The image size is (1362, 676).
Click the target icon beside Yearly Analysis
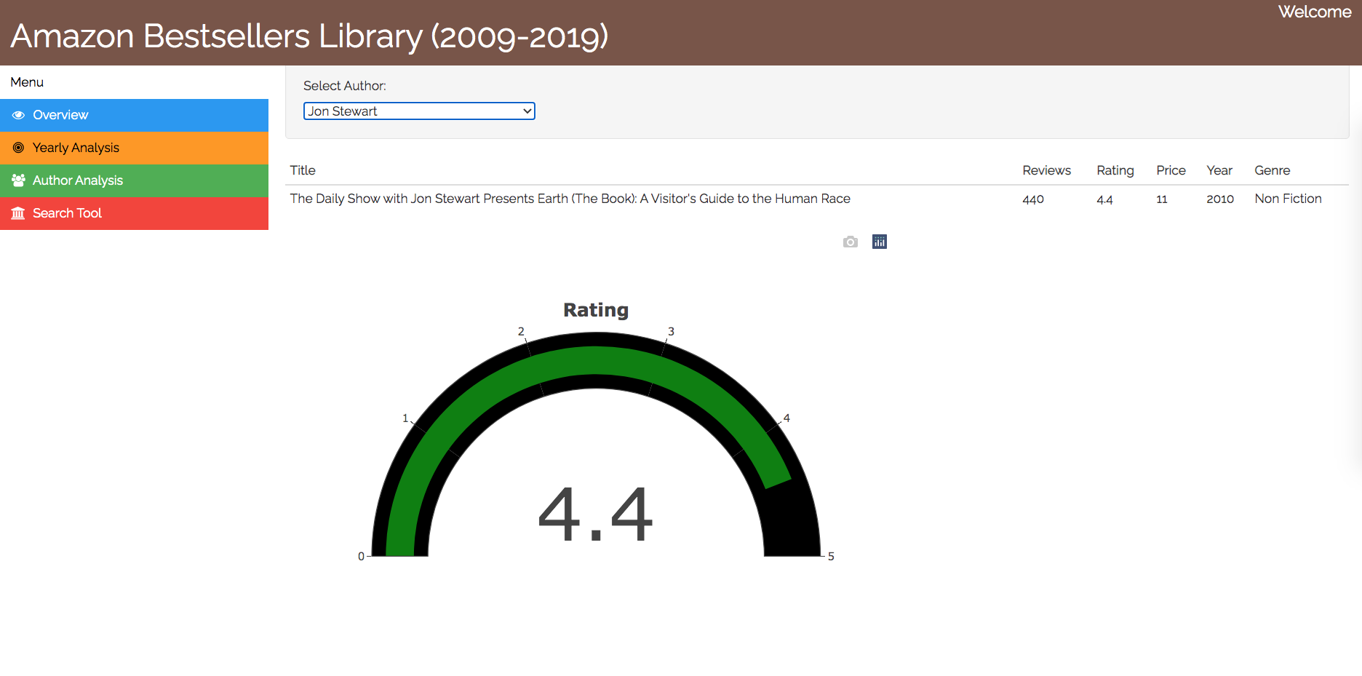(x=17, y=148)
